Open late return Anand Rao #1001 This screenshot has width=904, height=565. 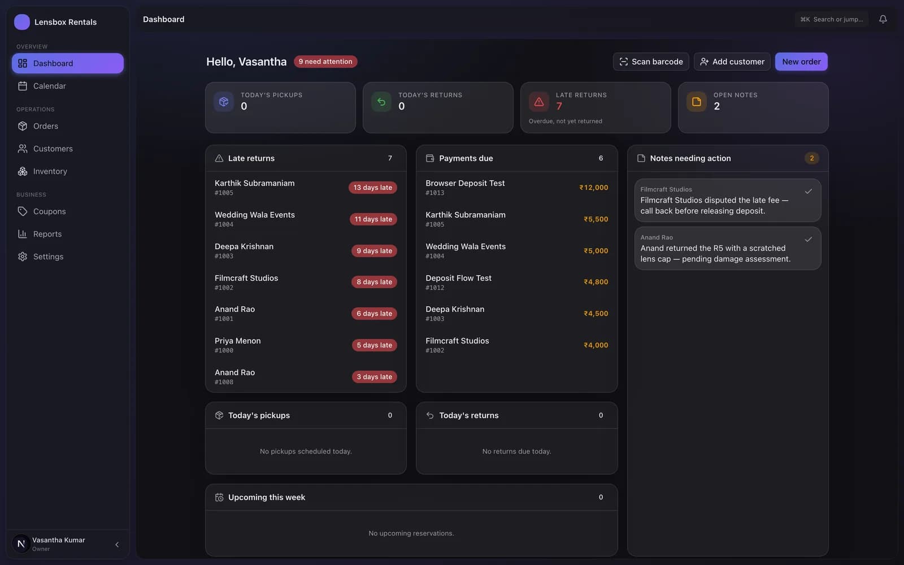click(306, 314)
